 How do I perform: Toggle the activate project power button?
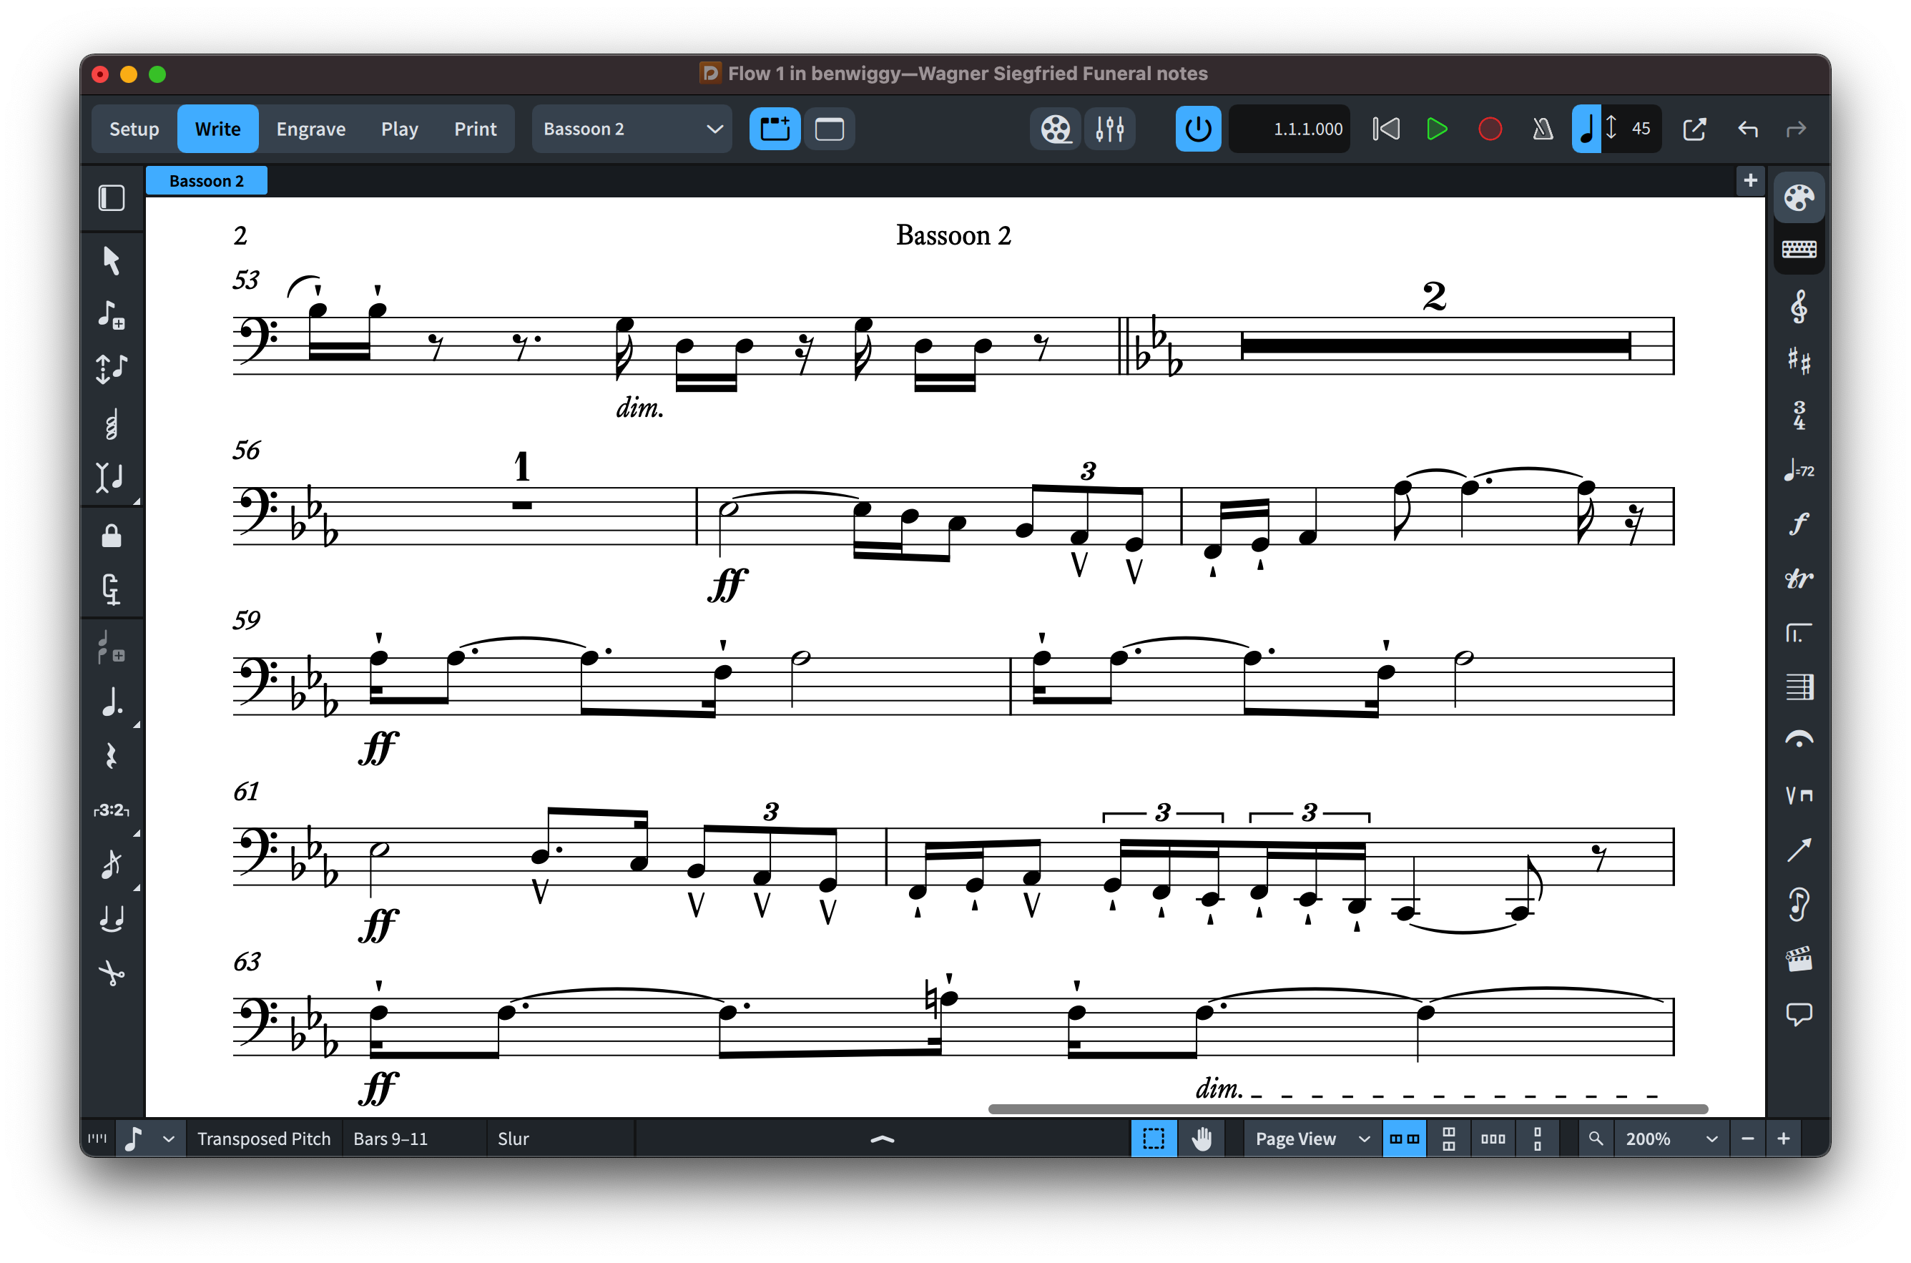(x=1197, y=129)
